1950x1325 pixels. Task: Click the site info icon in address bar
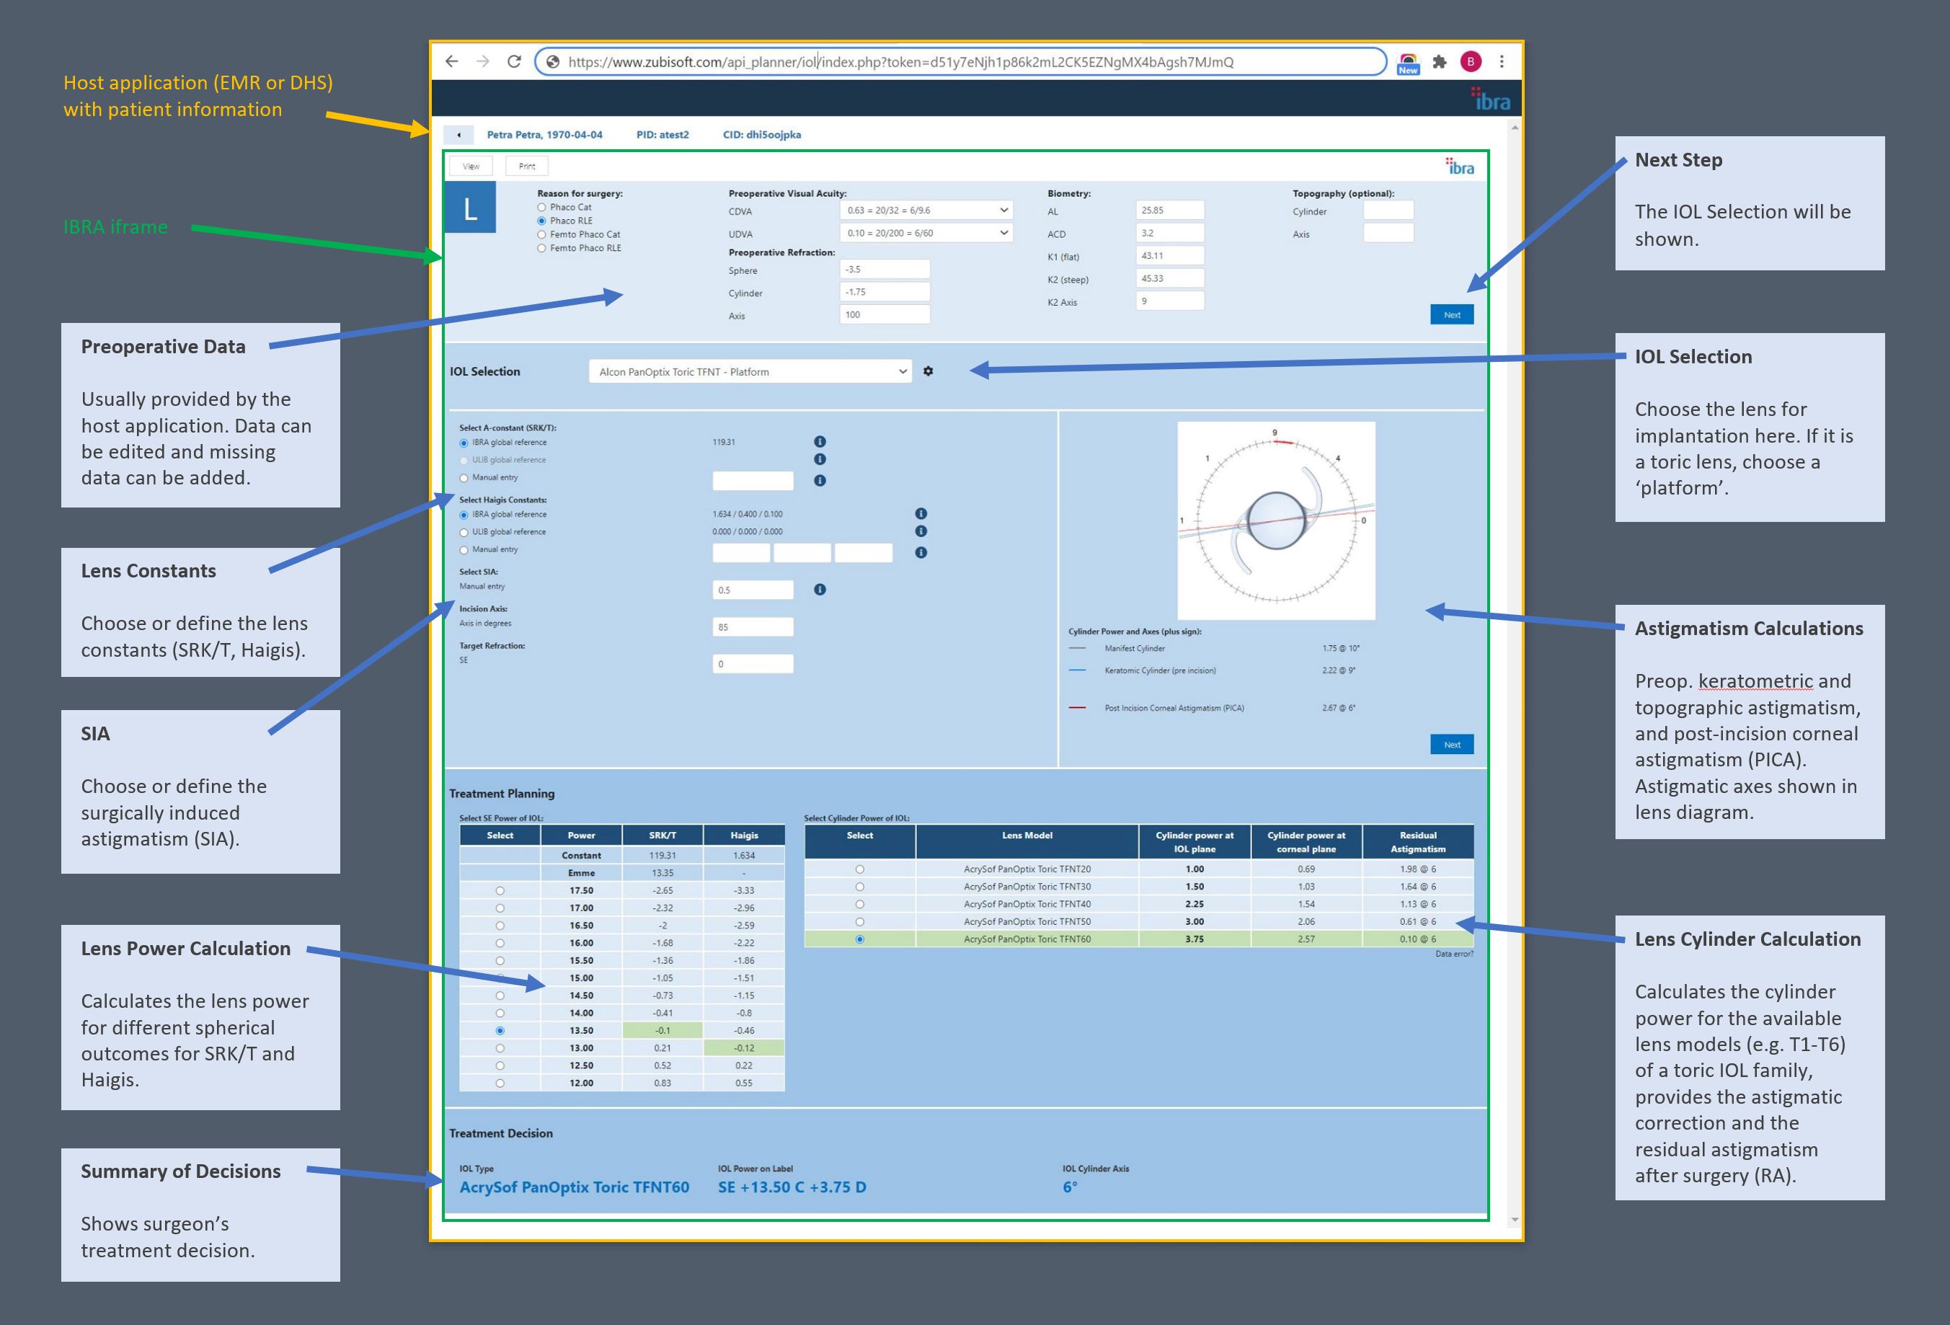tap(552, 61)
